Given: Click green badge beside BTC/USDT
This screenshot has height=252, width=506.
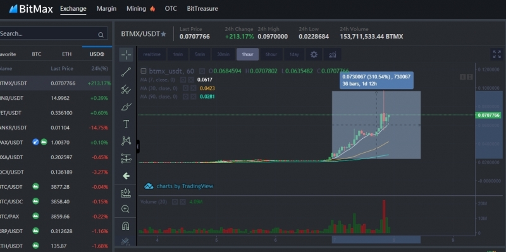Looking at the screenshot, I should tap(36, 186).
